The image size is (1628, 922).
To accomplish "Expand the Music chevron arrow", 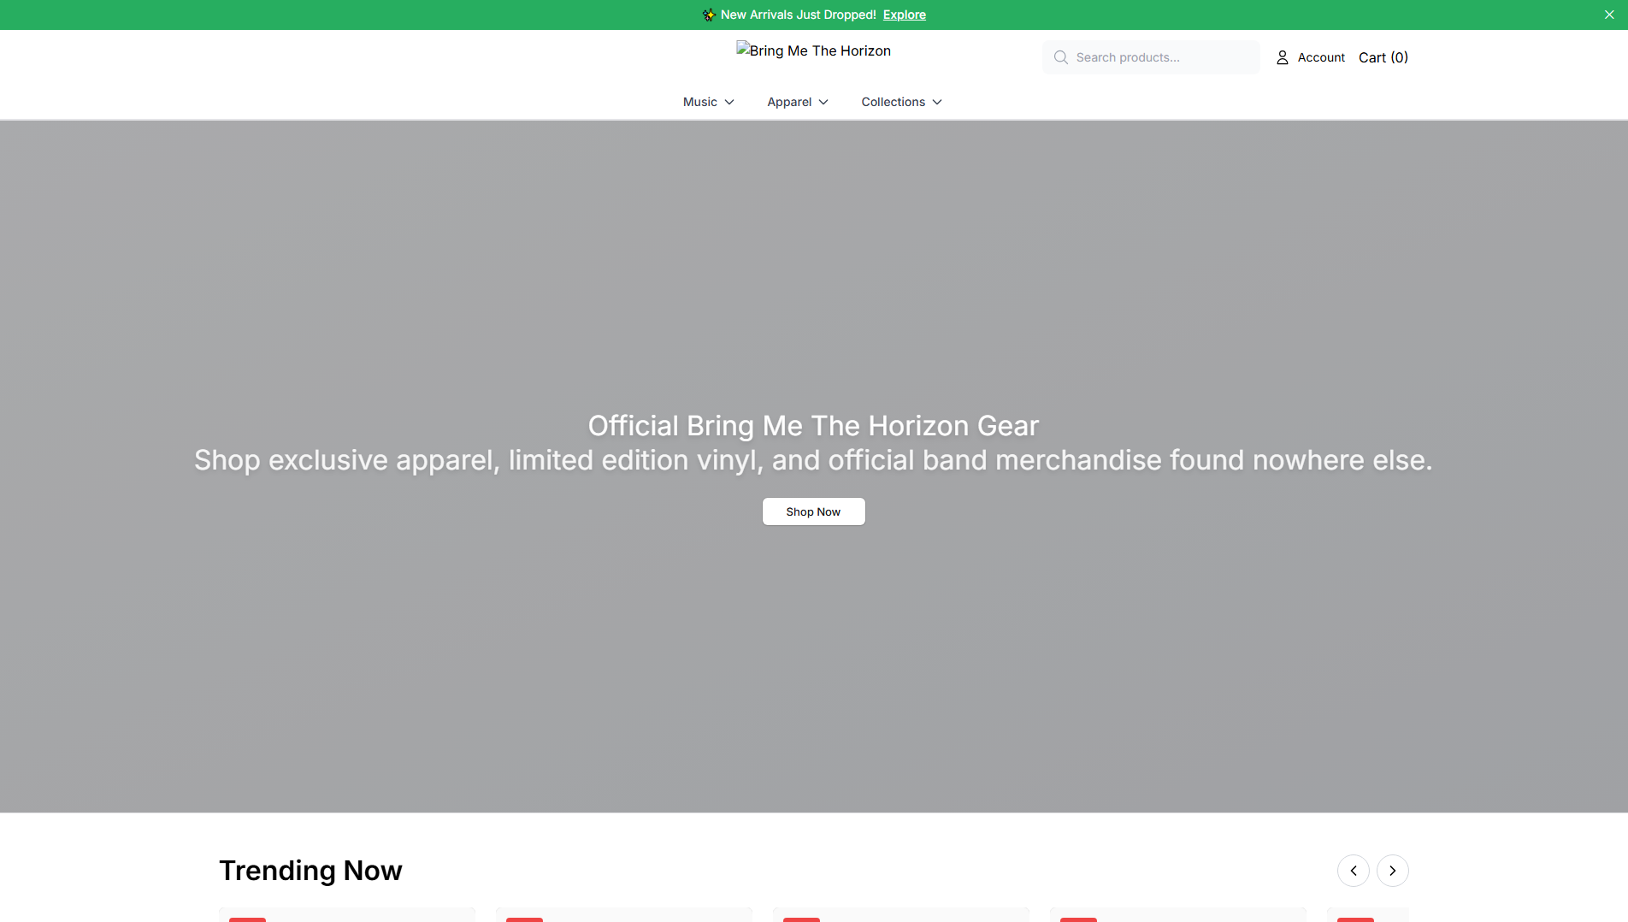I will [729, 102].
